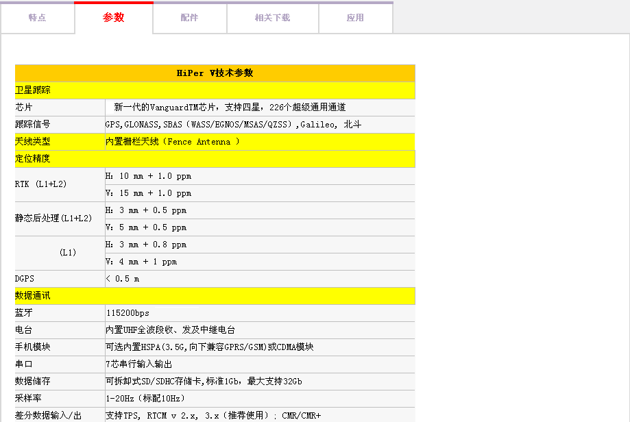Viewport: 630px width, 422px height.
Task: Click the HiPer V技术参数 table title
Action: pos(215,73)
